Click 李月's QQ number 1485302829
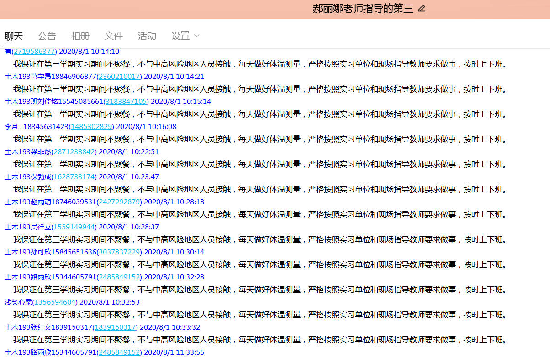550x357 pixels. tap(92, 127)
